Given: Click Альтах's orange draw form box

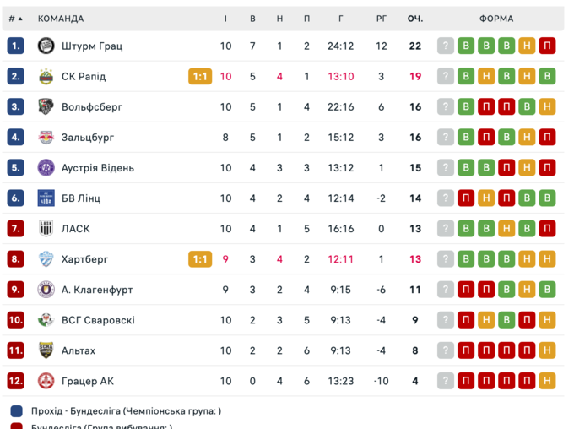Looking at the screenshot, I should tap(547, 350).
